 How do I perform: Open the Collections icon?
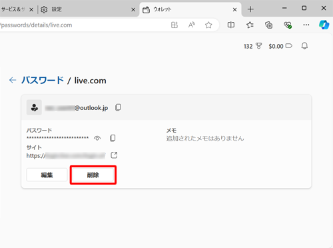click(269, 25)
